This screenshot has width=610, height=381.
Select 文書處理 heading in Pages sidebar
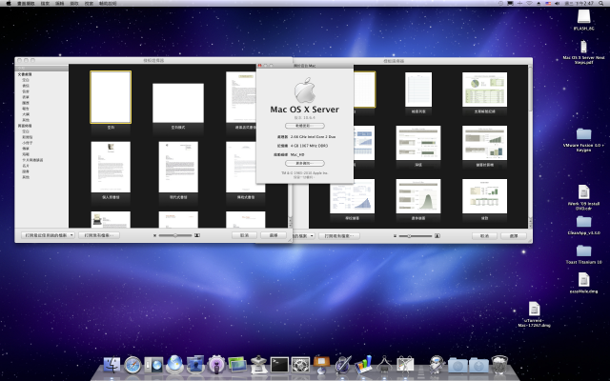tap(25, 74)
